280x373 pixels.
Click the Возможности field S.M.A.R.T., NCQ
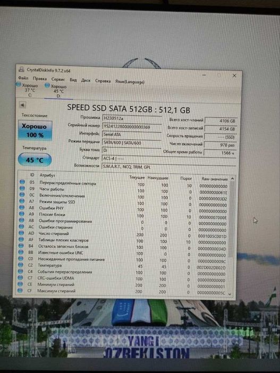(x=168, y=167)
